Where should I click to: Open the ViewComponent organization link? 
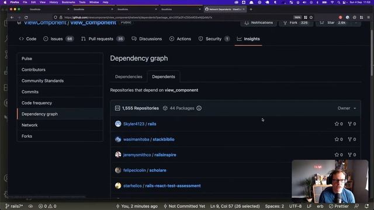[45, 23]
